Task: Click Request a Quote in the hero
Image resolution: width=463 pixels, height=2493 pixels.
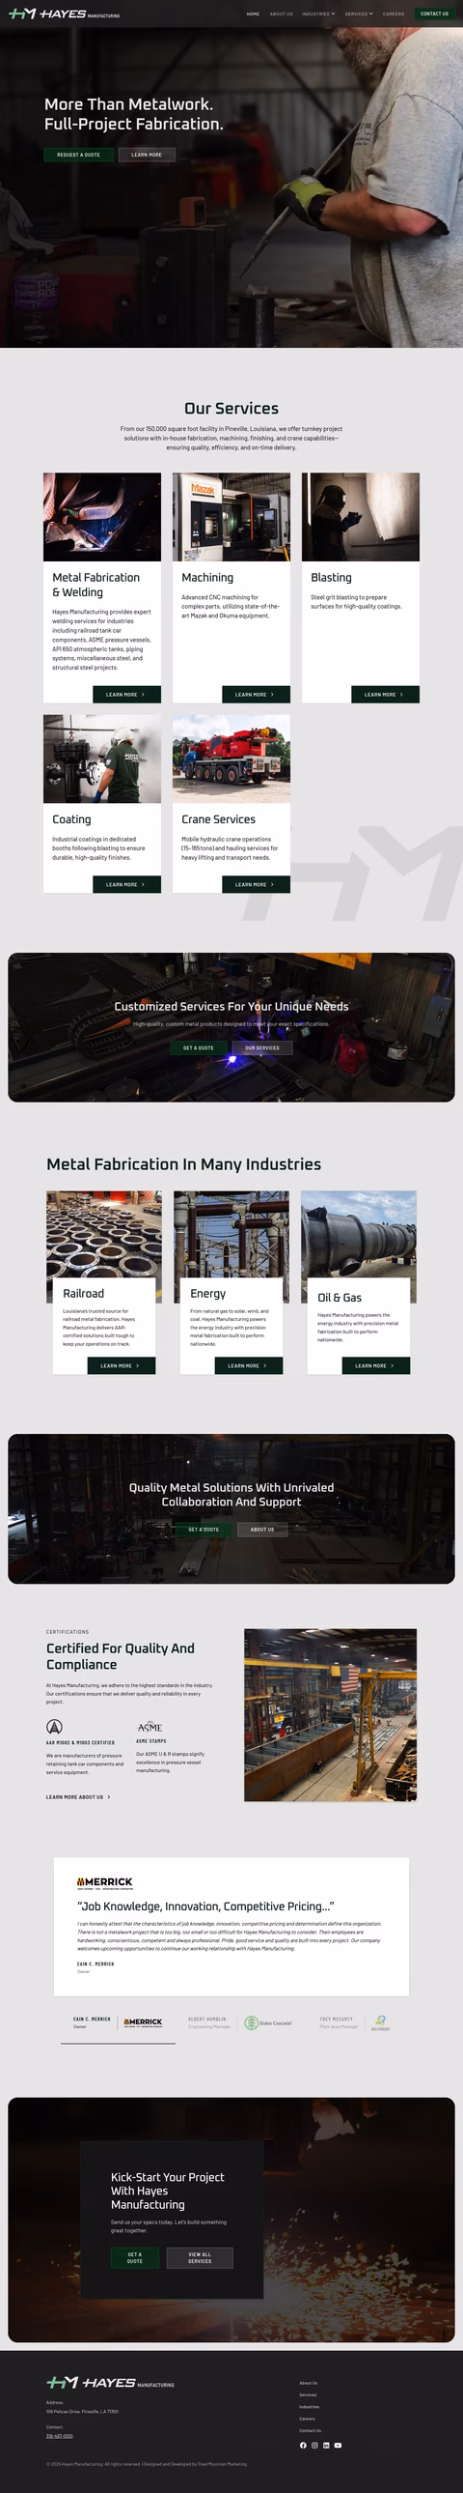Action: pos(78,155)
